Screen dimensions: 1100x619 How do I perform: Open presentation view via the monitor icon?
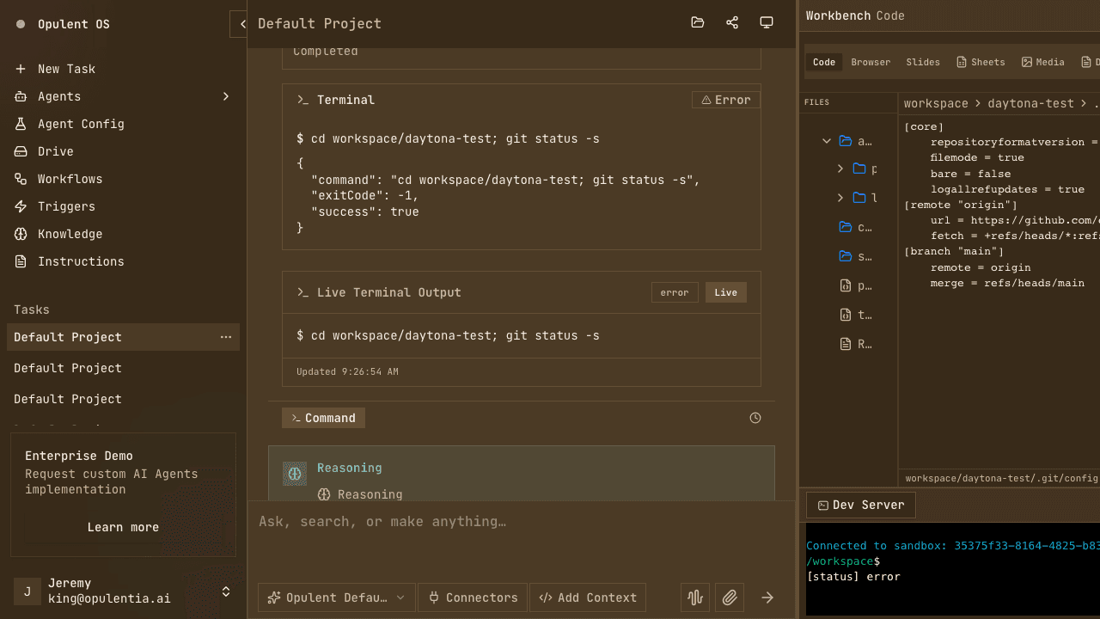[766, 22]
